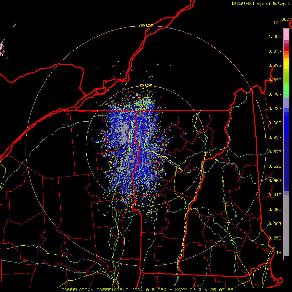This screenshot has height=292, width=292.
Task: Click the 0.413 legend value
Action: point(275,195)
